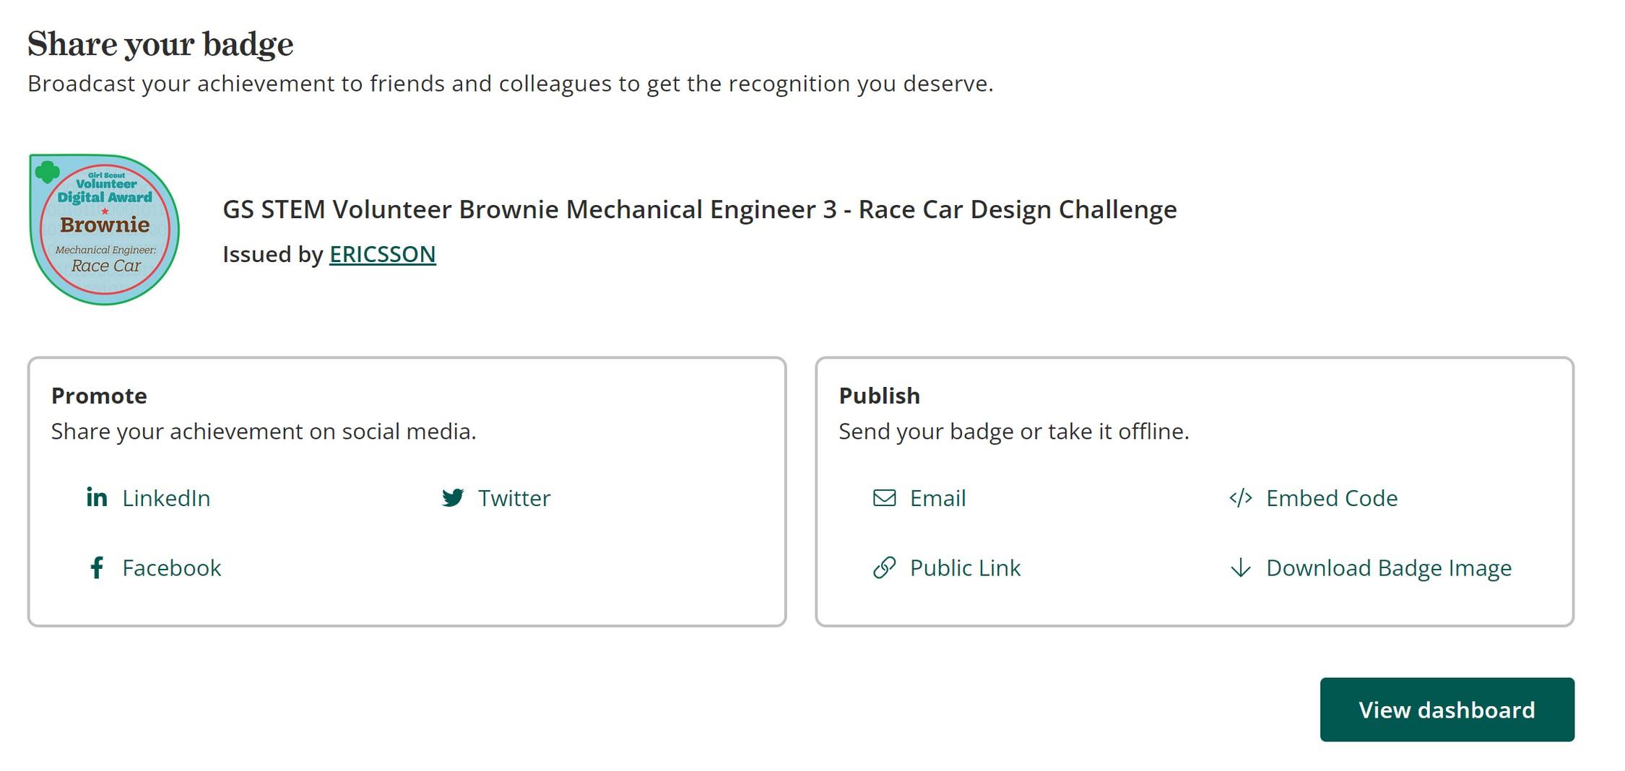
Task: Click the LinkedIn logo icon
Action: (97, 497)
